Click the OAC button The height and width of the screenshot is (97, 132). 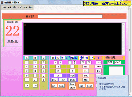[x=118, y=62]
